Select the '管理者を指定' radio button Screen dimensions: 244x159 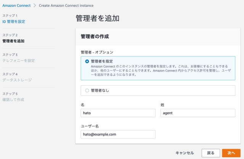point(87,61)
